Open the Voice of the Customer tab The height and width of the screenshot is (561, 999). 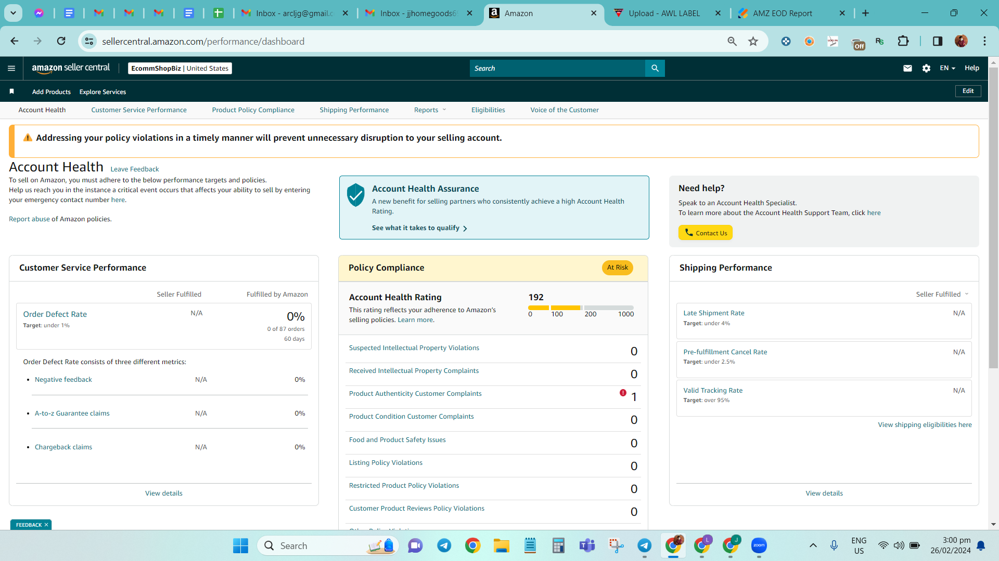(x=565, y=110)
